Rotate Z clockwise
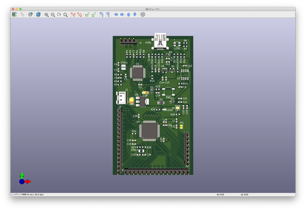Viewport: 306px width, 210px height. tap(101, 14)
